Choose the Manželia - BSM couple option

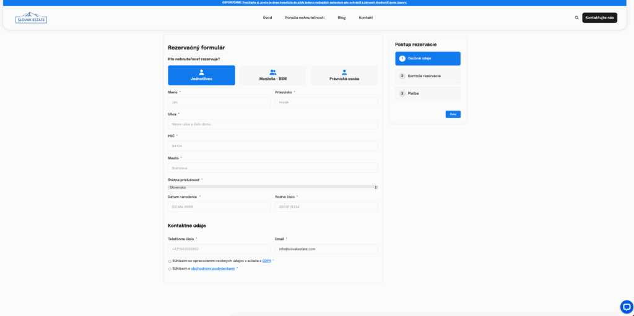pyautogui.click(x=273, y=75)
